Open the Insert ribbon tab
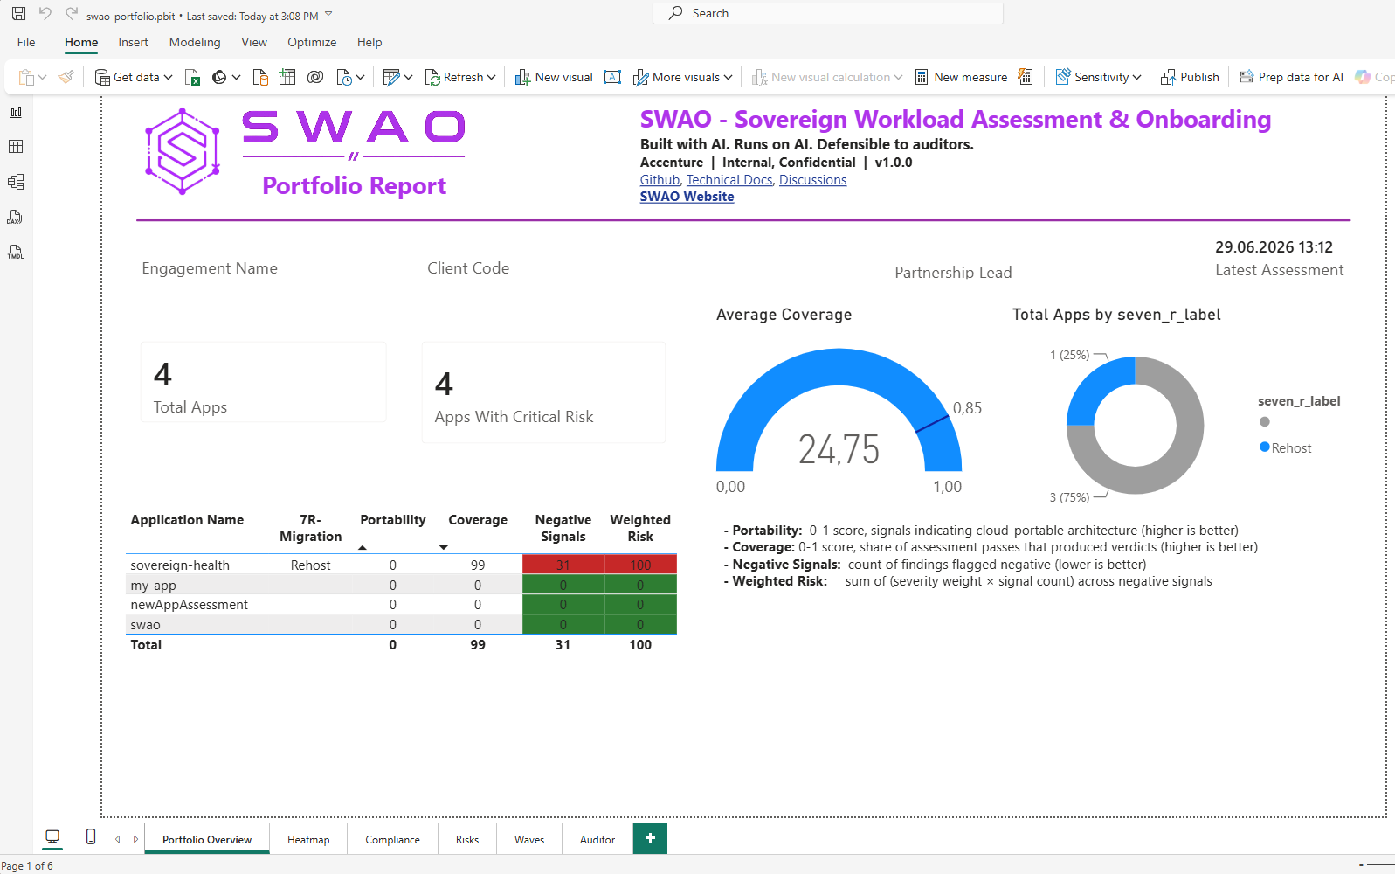Screen dimensions: 1395x874 pos(134,42)
